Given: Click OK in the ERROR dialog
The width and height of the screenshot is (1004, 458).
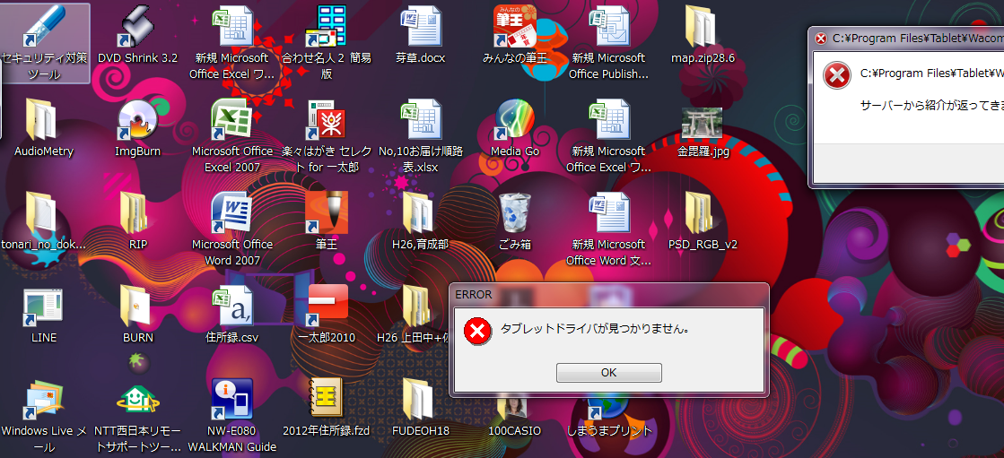Looking at the screenshot, I should click(x=608, y=373).
